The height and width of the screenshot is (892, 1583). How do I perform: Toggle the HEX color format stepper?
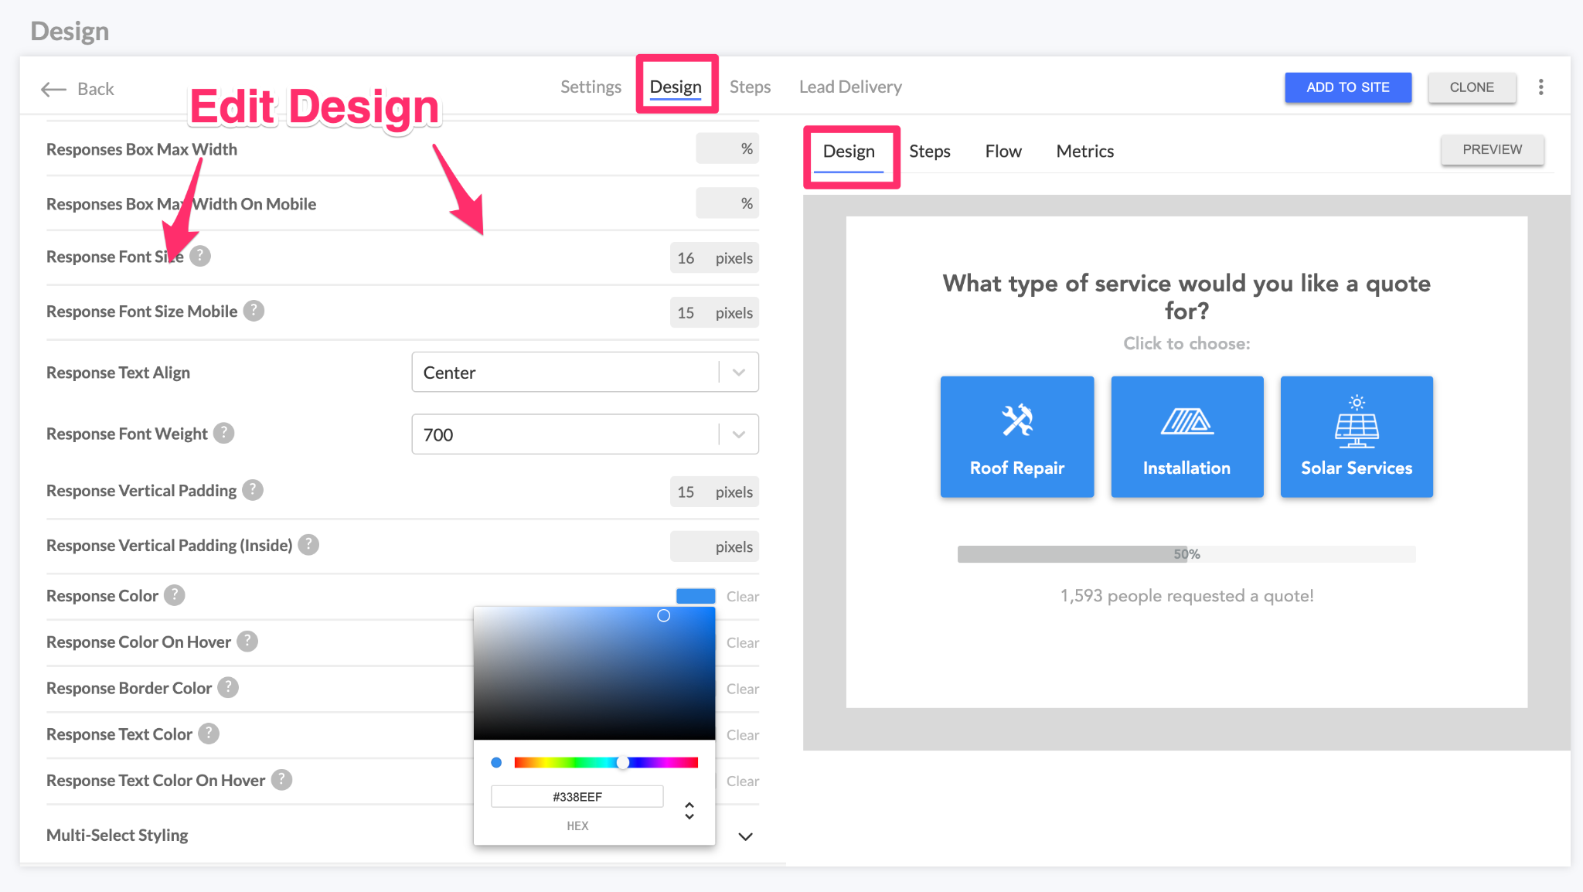click(689, 810)
